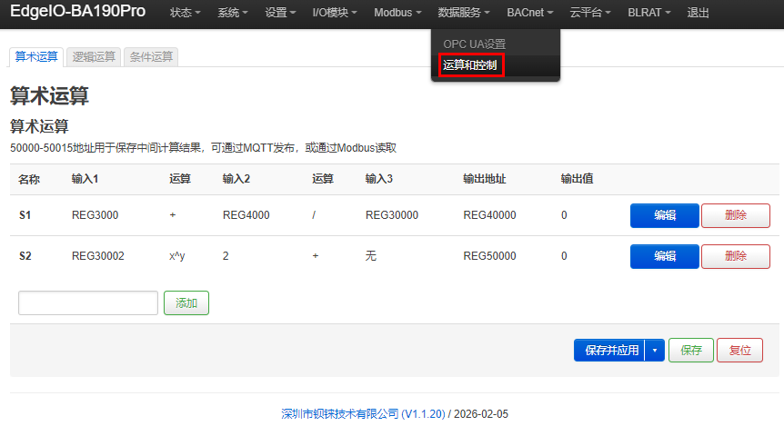The height and width of the screenshot is (426, 784).
Task: Click 保存并应用 button
Action: [610, 350]
